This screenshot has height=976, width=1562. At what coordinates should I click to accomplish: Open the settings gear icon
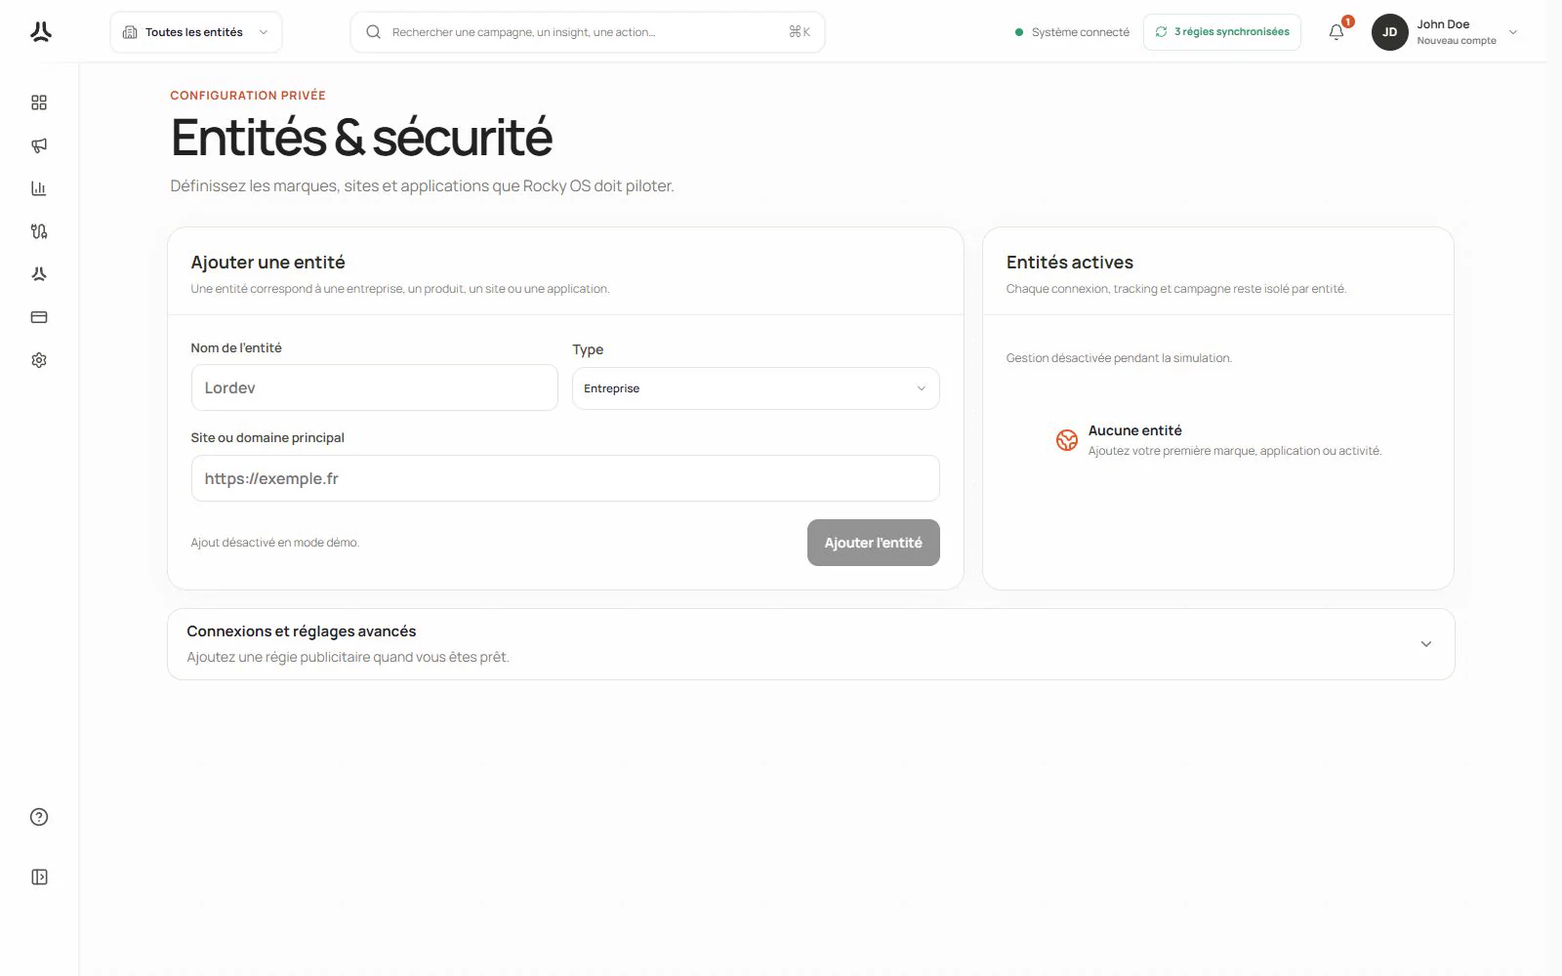(39, 360)
